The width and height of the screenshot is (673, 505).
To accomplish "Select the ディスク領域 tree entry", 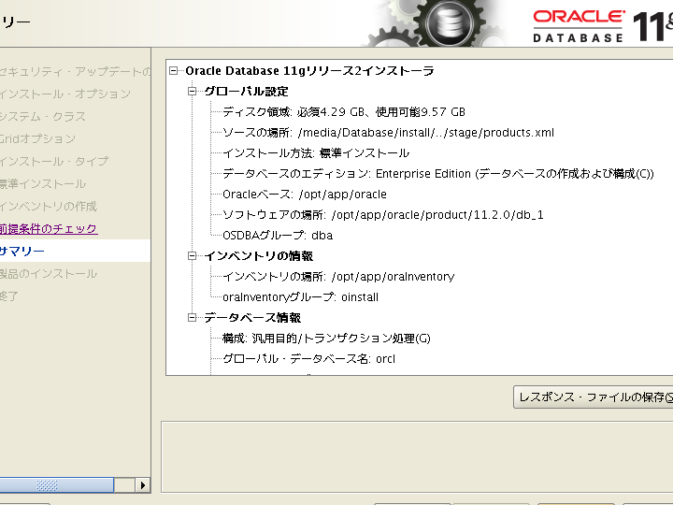I will point(343,112).
